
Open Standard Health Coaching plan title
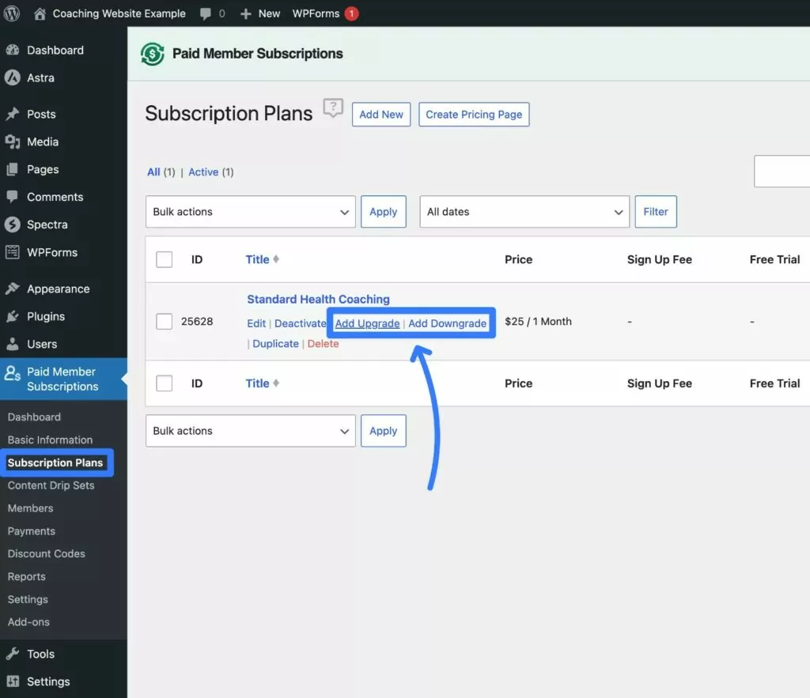(x=318, y=300)
